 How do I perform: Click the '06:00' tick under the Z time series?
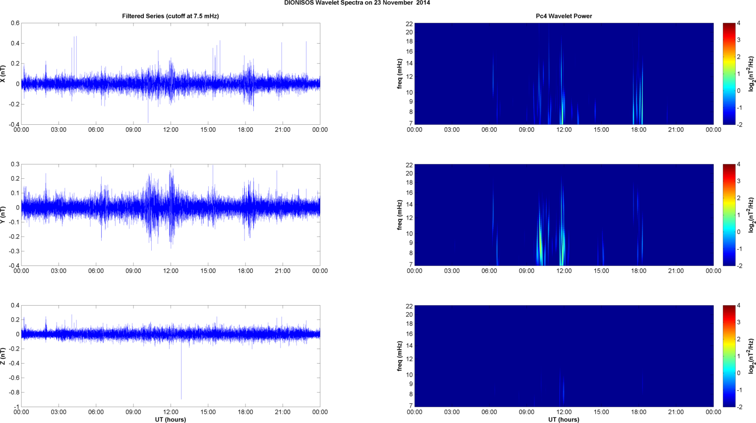pyautogui.click(x=96, y=412)
